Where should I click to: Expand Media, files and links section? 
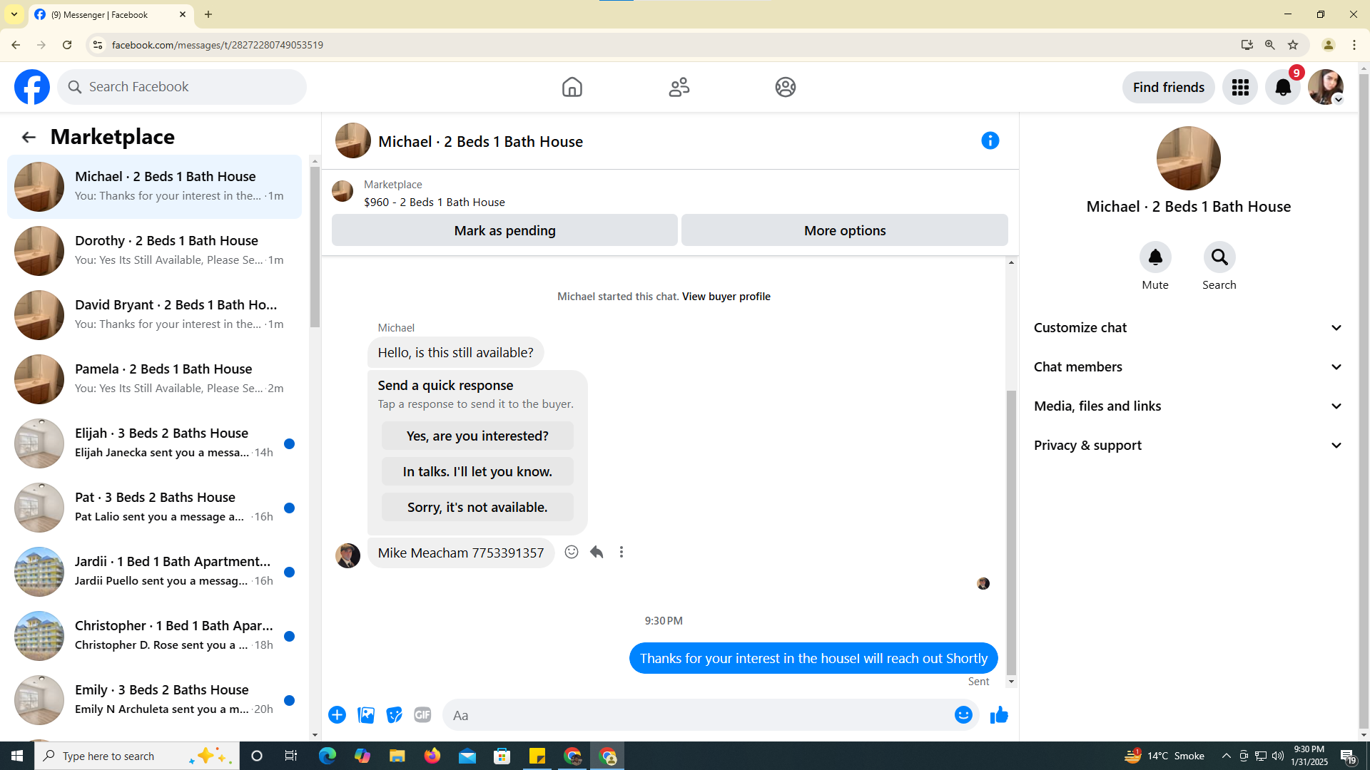(x=1188, y=406)
